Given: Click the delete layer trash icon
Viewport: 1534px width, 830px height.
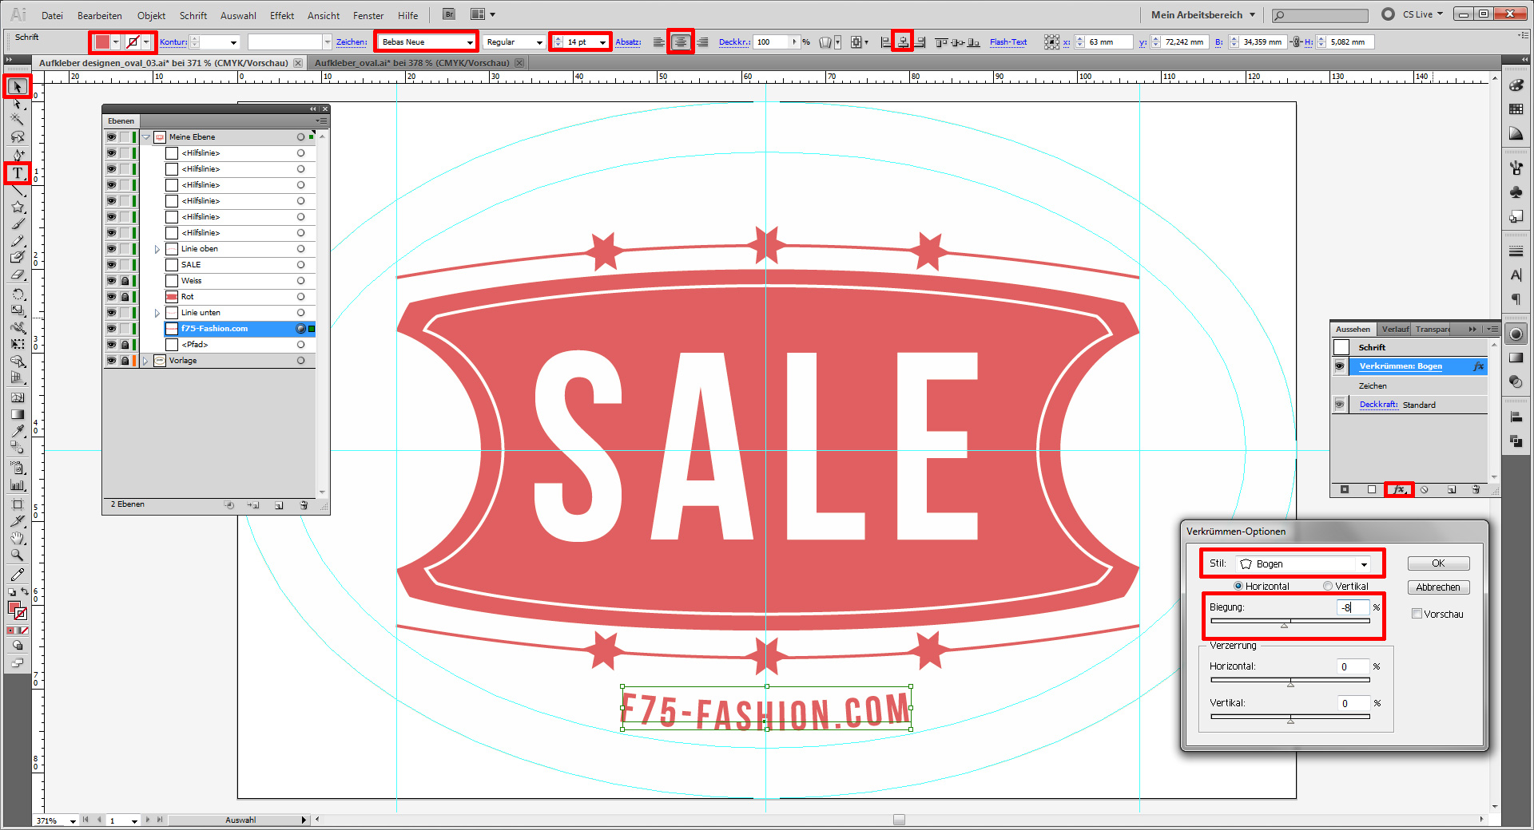Looking at the screenshot, I should click(304, 505).
